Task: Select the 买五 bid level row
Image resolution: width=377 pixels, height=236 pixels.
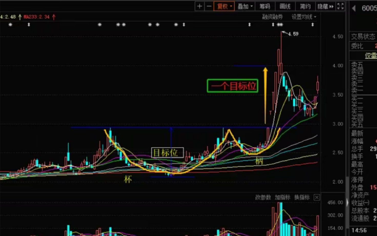Action: click(x=363, y=125)
